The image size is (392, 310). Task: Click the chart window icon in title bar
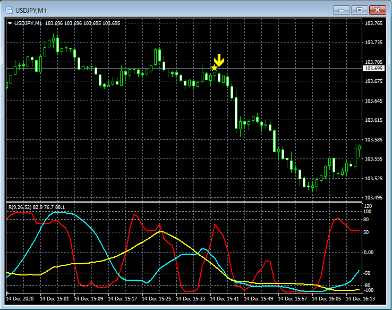click(x=9, y=9)
